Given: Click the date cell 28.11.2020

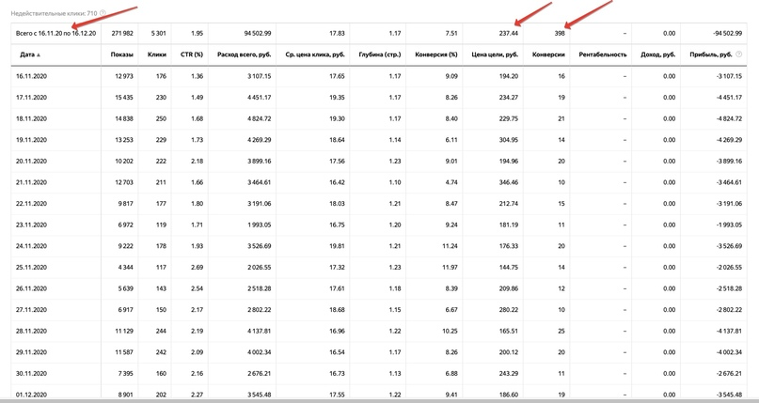Looking at the screenshot, I should (31, 332).
